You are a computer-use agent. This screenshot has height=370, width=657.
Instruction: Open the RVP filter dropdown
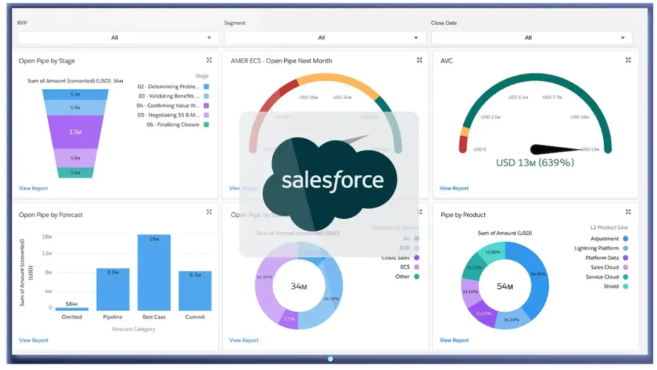118,38
